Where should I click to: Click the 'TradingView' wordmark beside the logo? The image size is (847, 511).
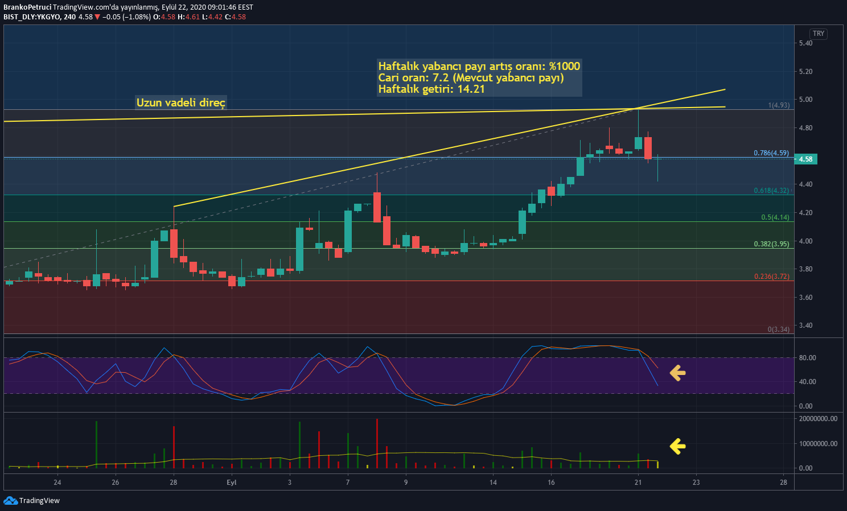click(39, 501)
